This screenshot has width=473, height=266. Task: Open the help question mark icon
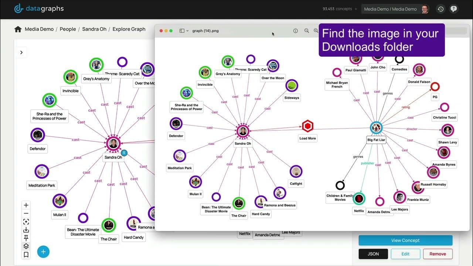(x=454, y=9)
